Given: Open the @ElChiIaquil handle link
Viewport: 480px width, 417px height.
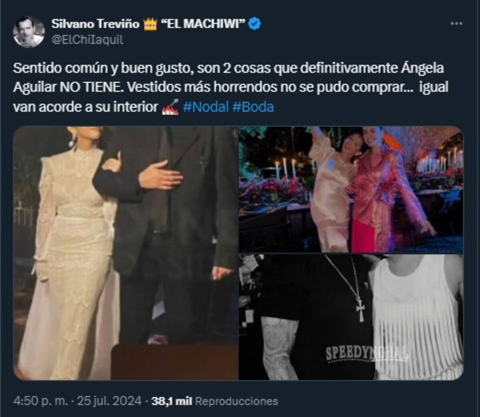Looking at the screenshot, I should click(x=87, y=40).
